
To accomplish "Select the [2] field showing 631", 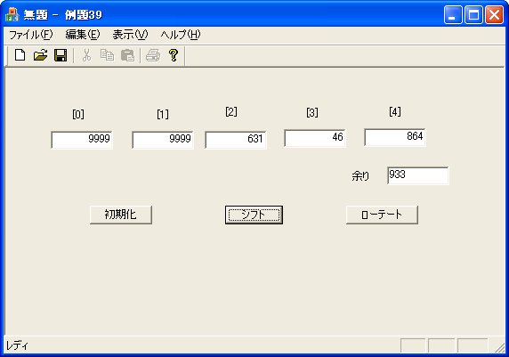I will (236, 140).
